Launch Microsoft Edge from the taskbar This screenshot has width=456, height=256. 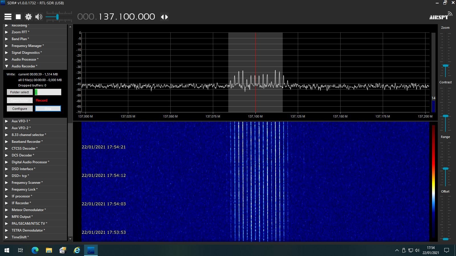tap(35, 250)
